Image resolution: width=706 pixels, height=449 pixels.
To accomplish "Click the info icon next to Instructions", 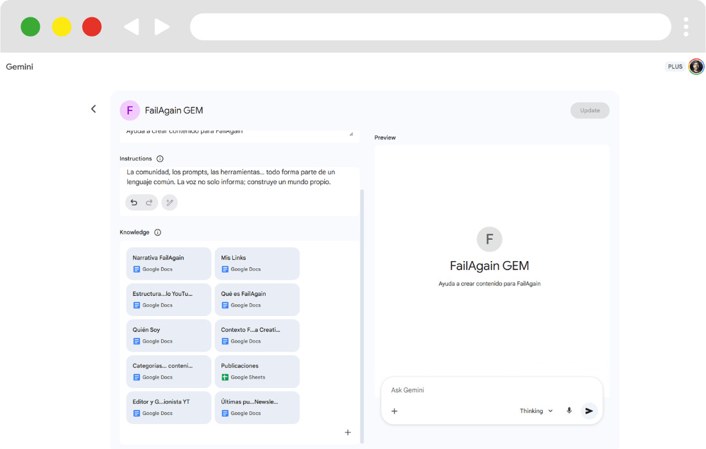I will tap(160, 158).
